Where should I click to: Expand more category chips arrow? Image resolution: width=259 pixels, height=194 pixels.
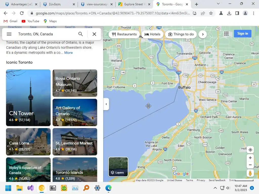[203, 34]
